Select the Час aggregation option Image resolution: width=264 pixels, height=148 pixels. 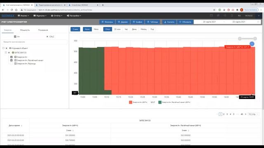coord(126,29)
